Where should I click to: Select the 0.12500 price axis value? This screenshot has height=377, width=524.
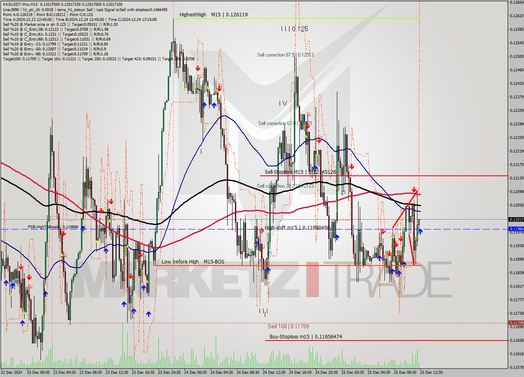[516, 56]
